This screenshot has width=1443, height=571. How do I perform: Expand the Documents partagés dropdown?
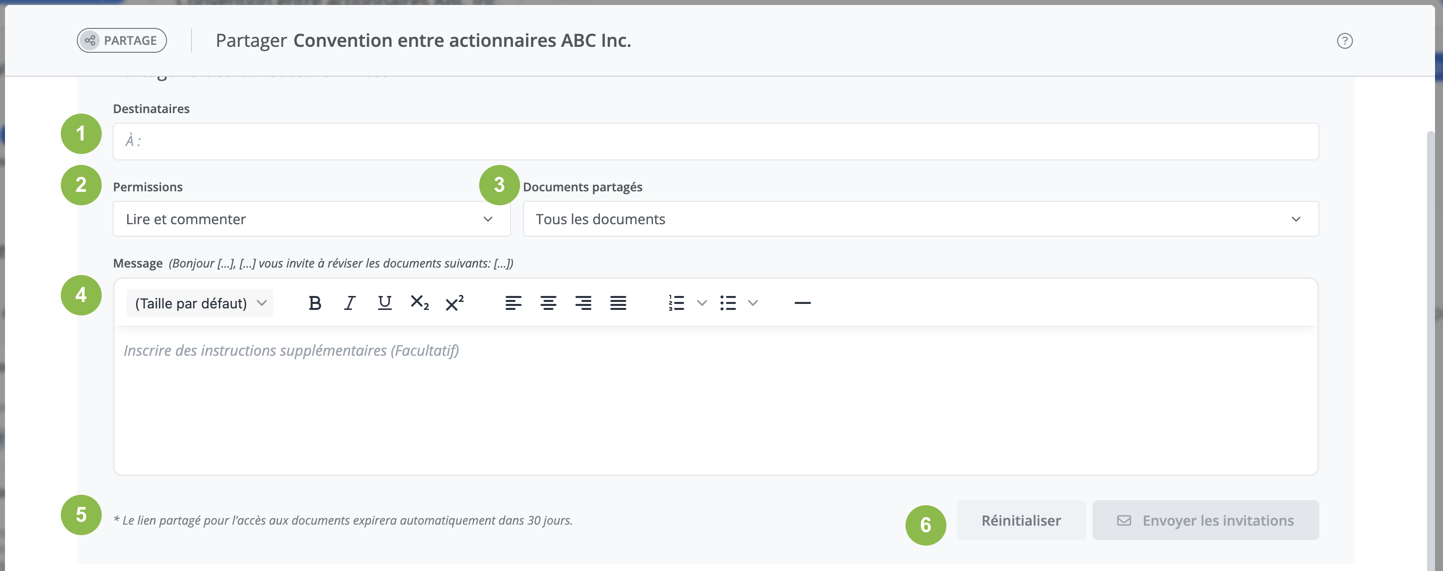(920, 219)
